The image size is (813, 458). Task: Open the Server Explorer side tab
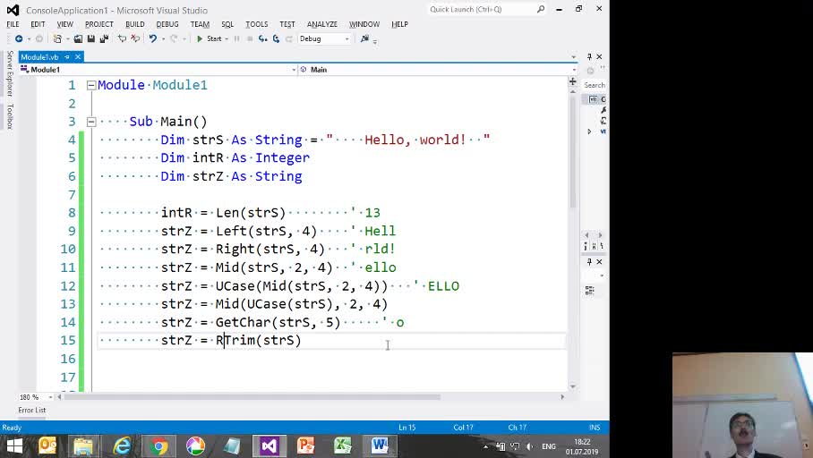click(x=10, y=73)
